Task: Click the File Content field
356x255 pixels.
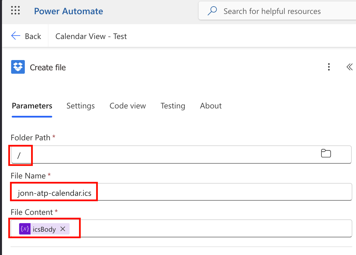Action: click(181, 228)
